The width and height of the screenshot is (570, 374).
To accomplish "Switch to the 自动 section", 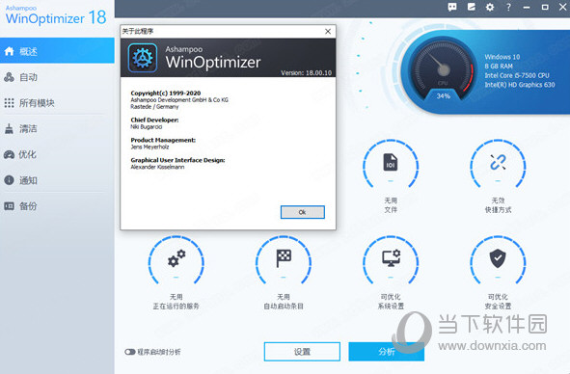I will (57, 77).
